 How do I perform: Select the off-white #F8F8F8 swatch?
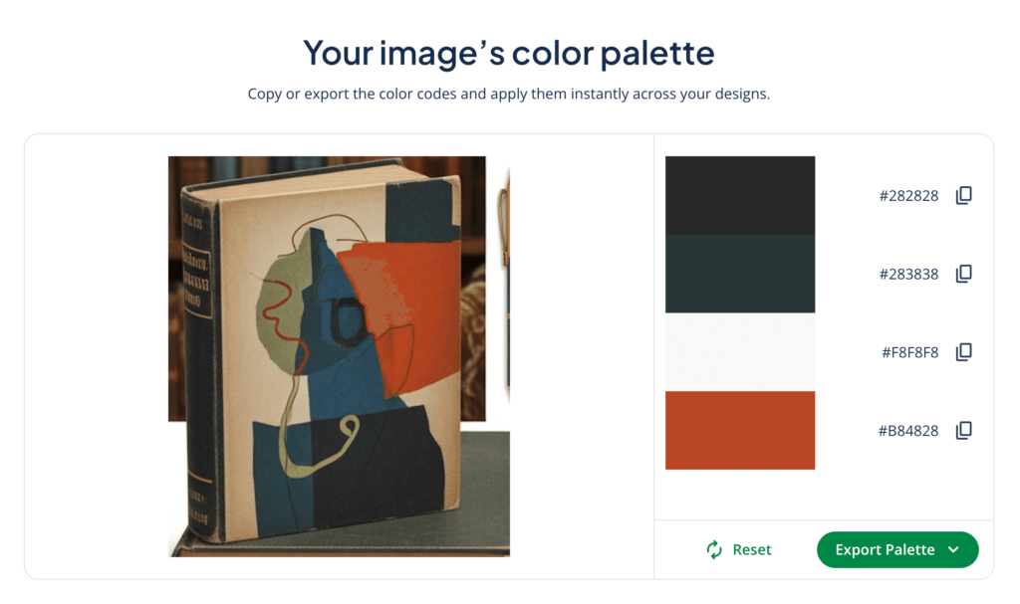pos(740,351)
